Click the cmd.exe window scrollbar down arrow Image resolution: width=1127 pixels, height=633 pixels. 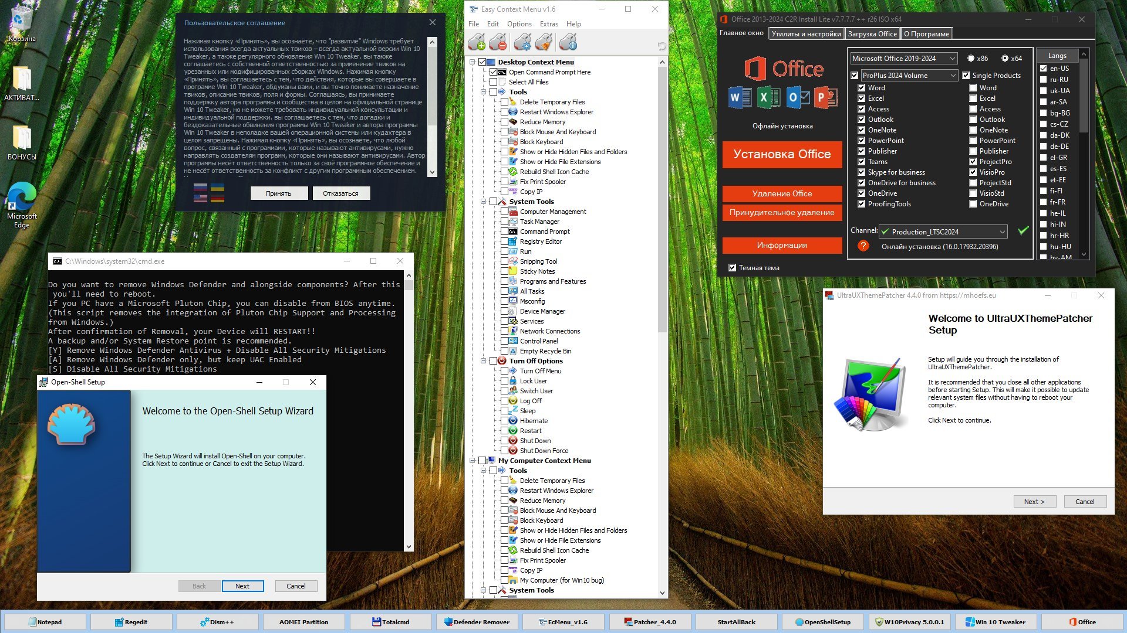[409, 547]
